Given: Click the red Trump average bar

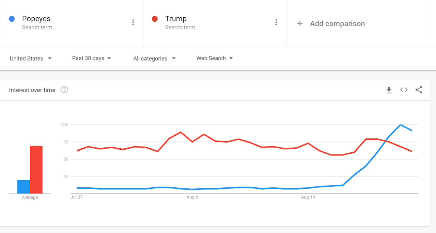Looking at the screenshot, I should (x=36, y=170).
